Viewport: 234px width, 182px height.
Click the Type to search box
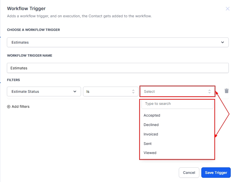[177, 104]
